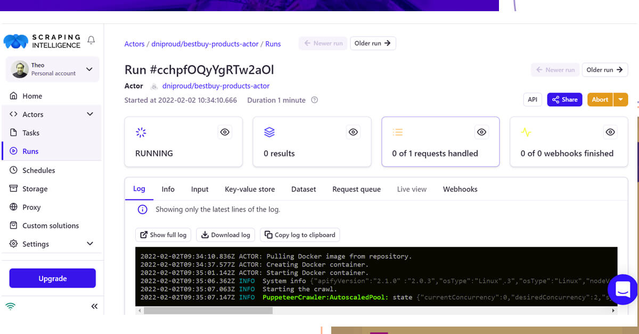The image size is (639, 334).
Task: Click Older run button beside run title
Action: 605,70
